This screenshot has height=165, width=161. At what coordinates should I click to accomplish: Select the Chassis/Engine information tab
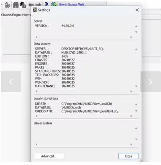click(x=16, y=15)
